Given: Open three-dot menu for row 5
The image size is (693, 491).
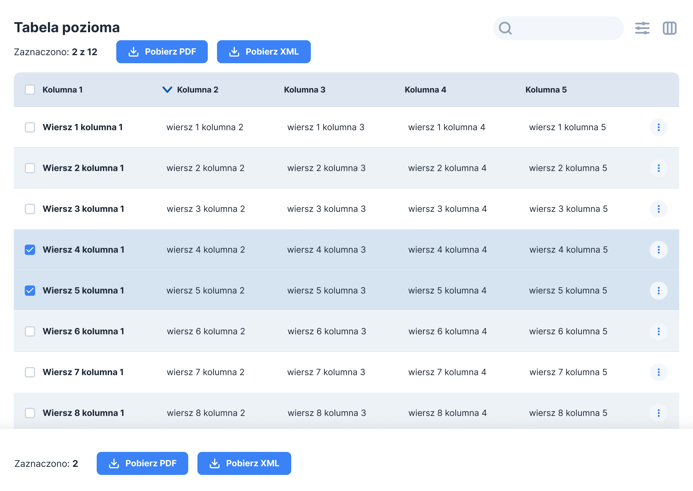Looking at the screenshot, I should (x=658, y=291).
